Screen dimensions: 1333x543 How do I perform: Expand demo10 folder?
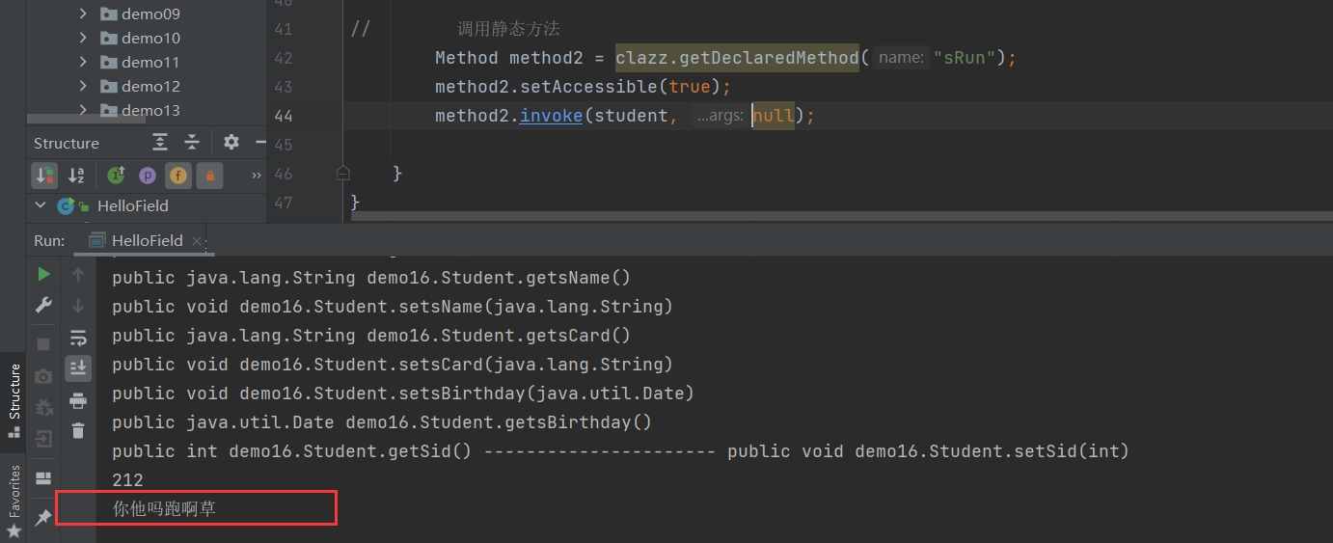(x=83, y=38)
